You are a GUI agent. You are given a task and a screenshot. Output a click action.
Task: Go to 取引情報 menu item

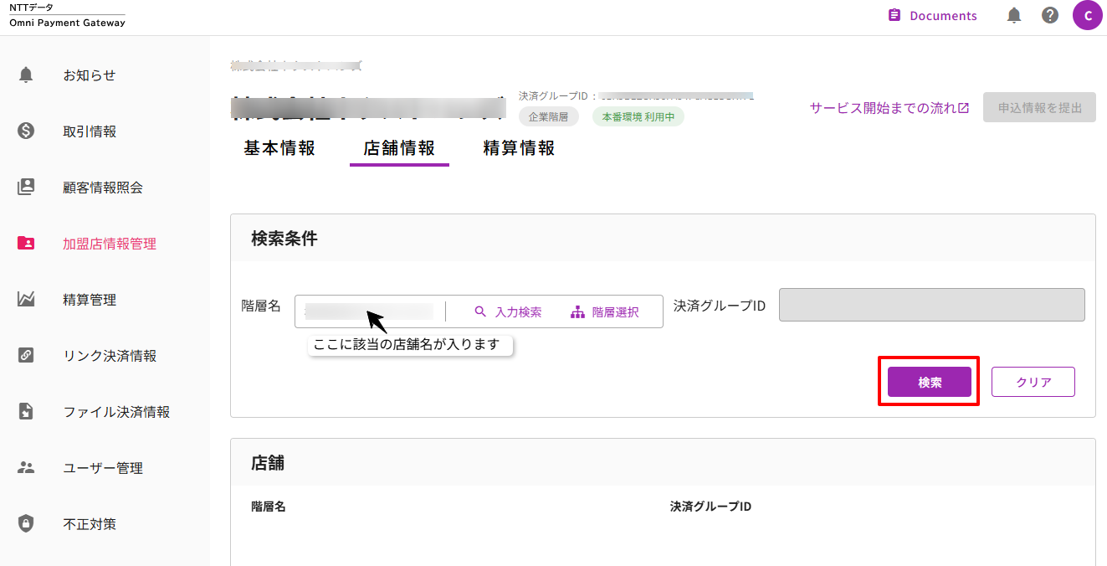click(x=90, y=131)
